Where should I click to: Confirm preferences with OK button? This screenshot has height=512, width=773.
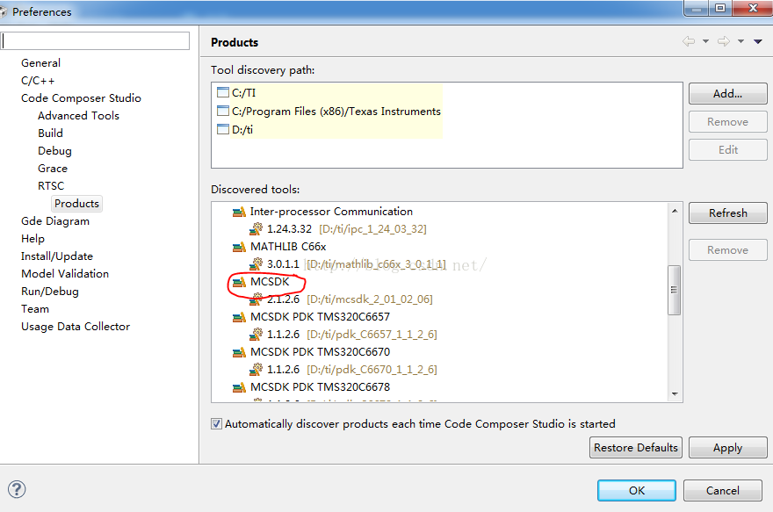click(637, 490)
